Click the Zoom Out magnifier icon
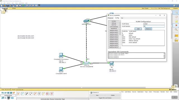The image size is (179, 100). (33, 6)
